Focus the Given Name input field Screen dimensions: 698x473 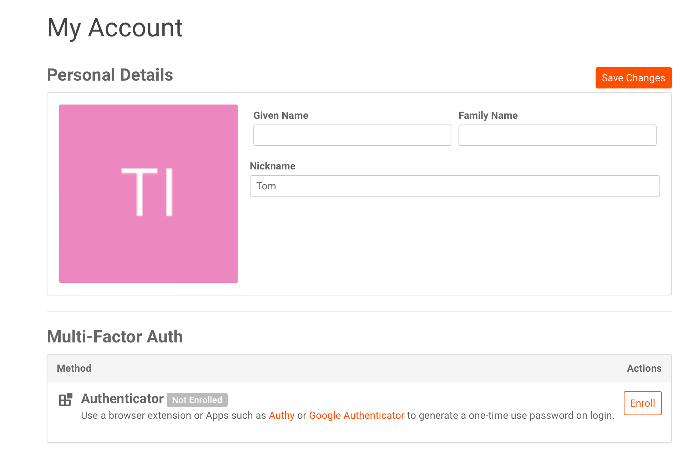point(352,135)
